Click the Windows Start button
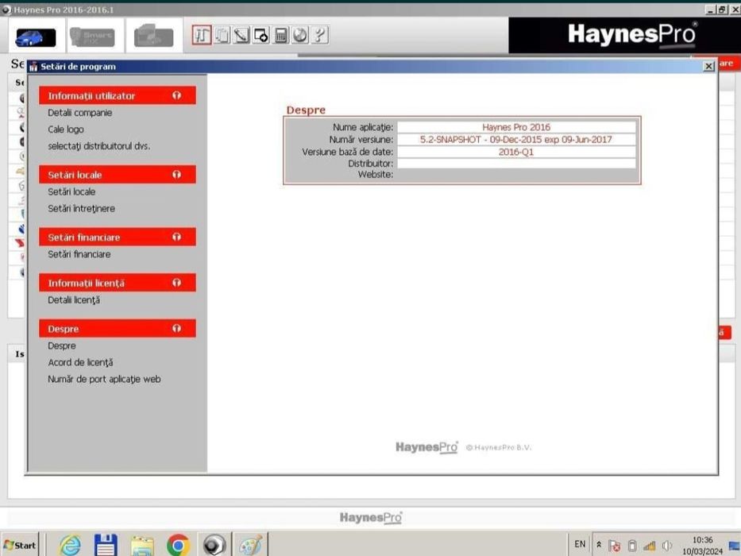This screenshot has width=741, height=556. (20, 545)
